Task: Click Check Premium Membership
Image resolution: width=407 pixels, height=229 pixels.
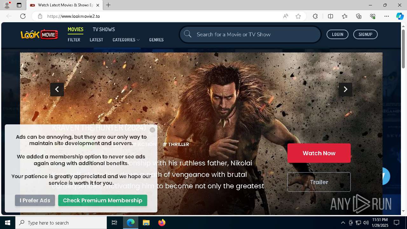Action: [103, 200]
